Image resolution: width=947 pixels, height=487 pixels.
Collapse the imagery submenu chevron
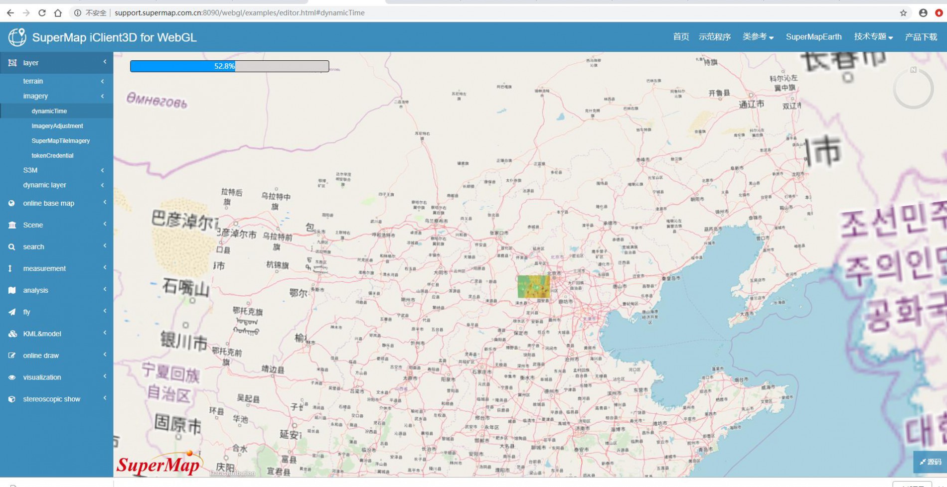tap(103, 96)
